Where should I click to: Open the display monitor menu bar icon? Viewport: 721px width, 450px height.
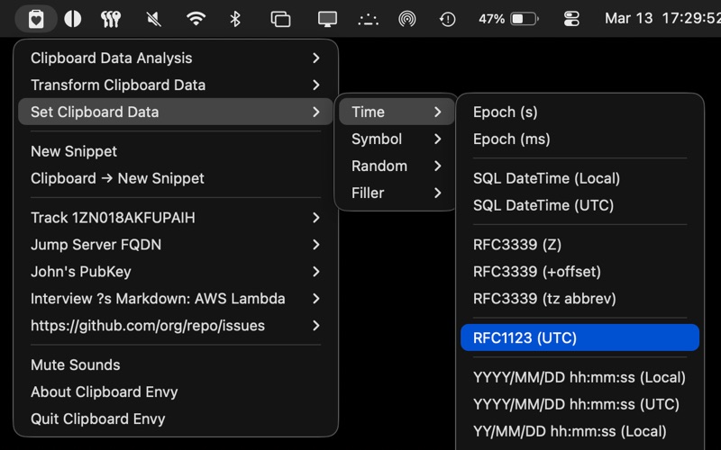pos(327,19)
